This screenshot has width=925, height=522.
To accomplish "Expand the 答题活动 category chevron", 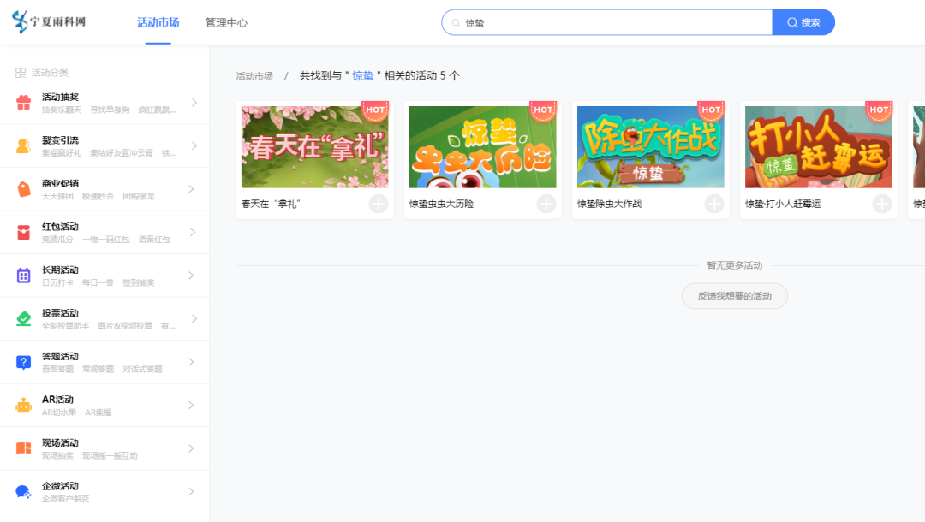I will (x=191, y=362).
